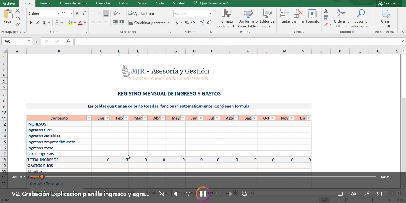Open the Archivo menu

pyautogui.click(x=9, y=3)
